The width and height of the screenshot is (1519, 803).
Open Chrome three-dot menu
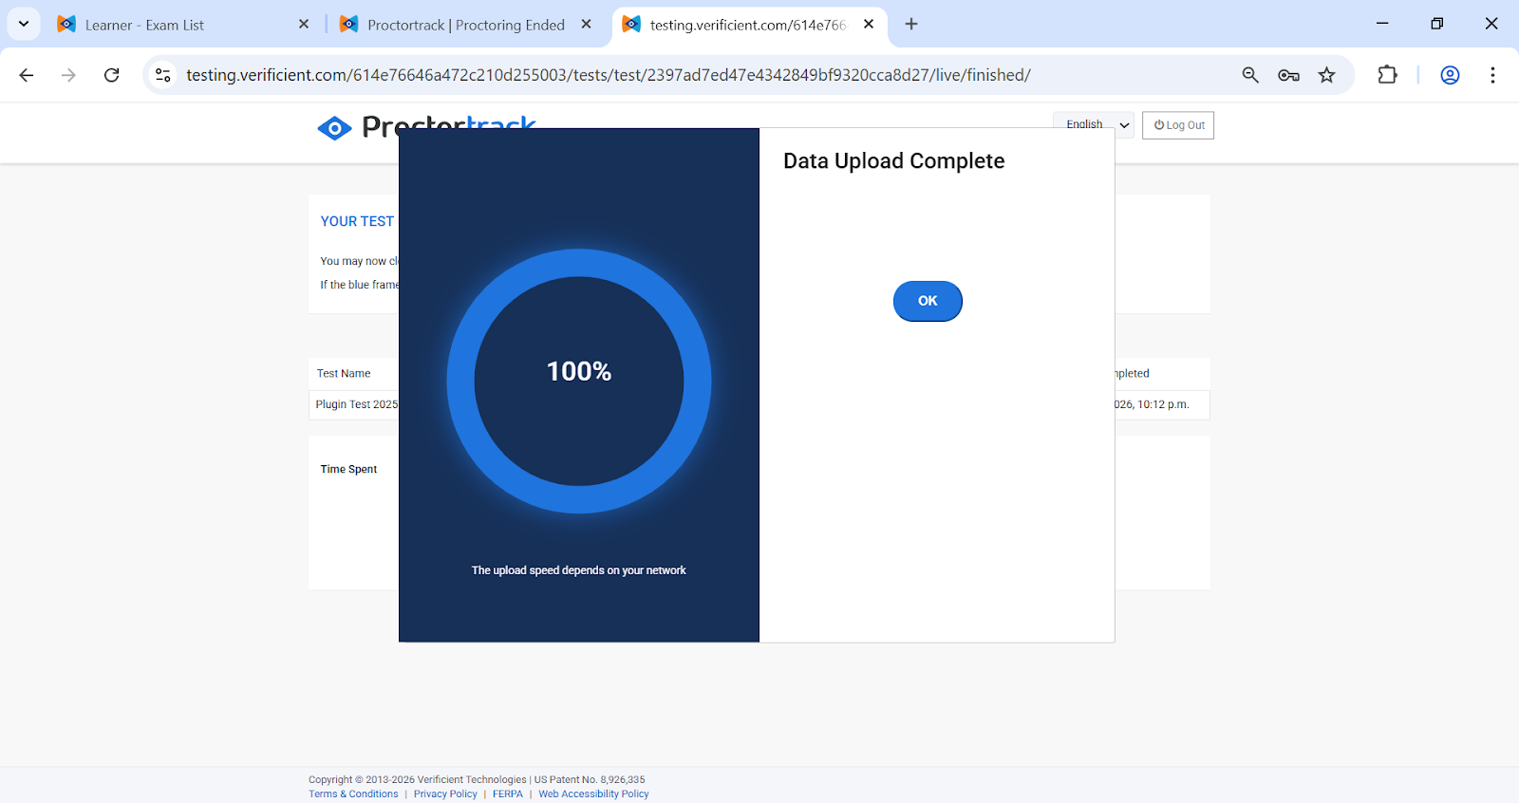point(1492,75)
